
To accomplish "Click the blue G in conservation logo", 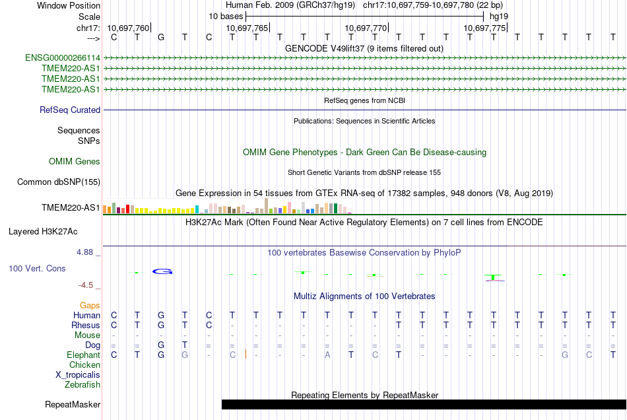I will click(x=162, y=271).
